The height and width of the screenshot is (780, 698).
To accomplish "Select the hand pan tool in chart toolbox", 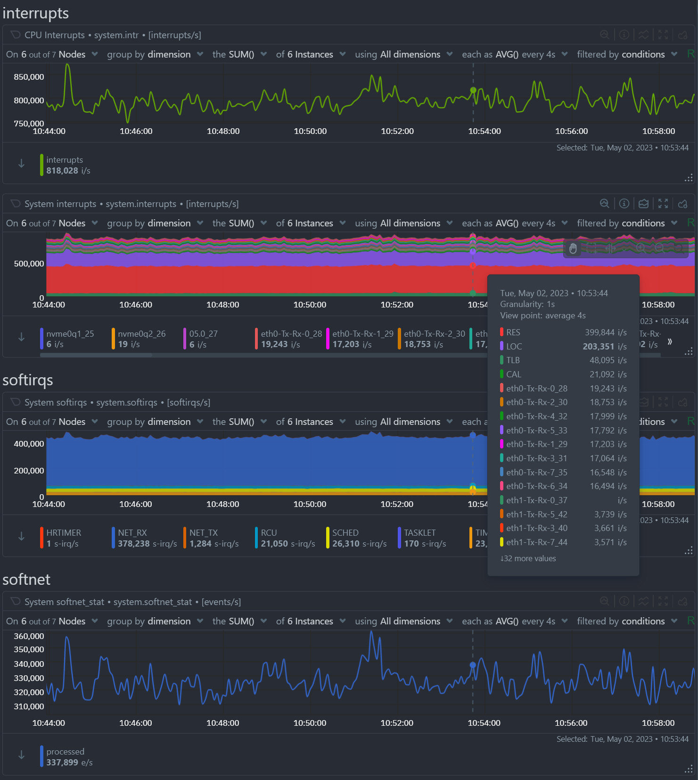I will pyautogui.click(x=573, y=249).
